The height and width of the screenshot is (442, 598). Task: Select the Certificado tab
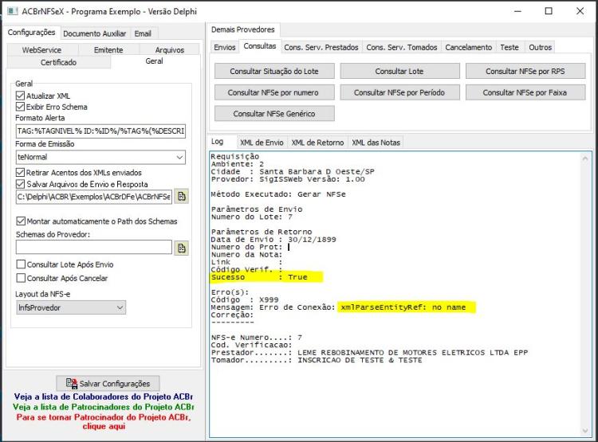tap(58, 62)
